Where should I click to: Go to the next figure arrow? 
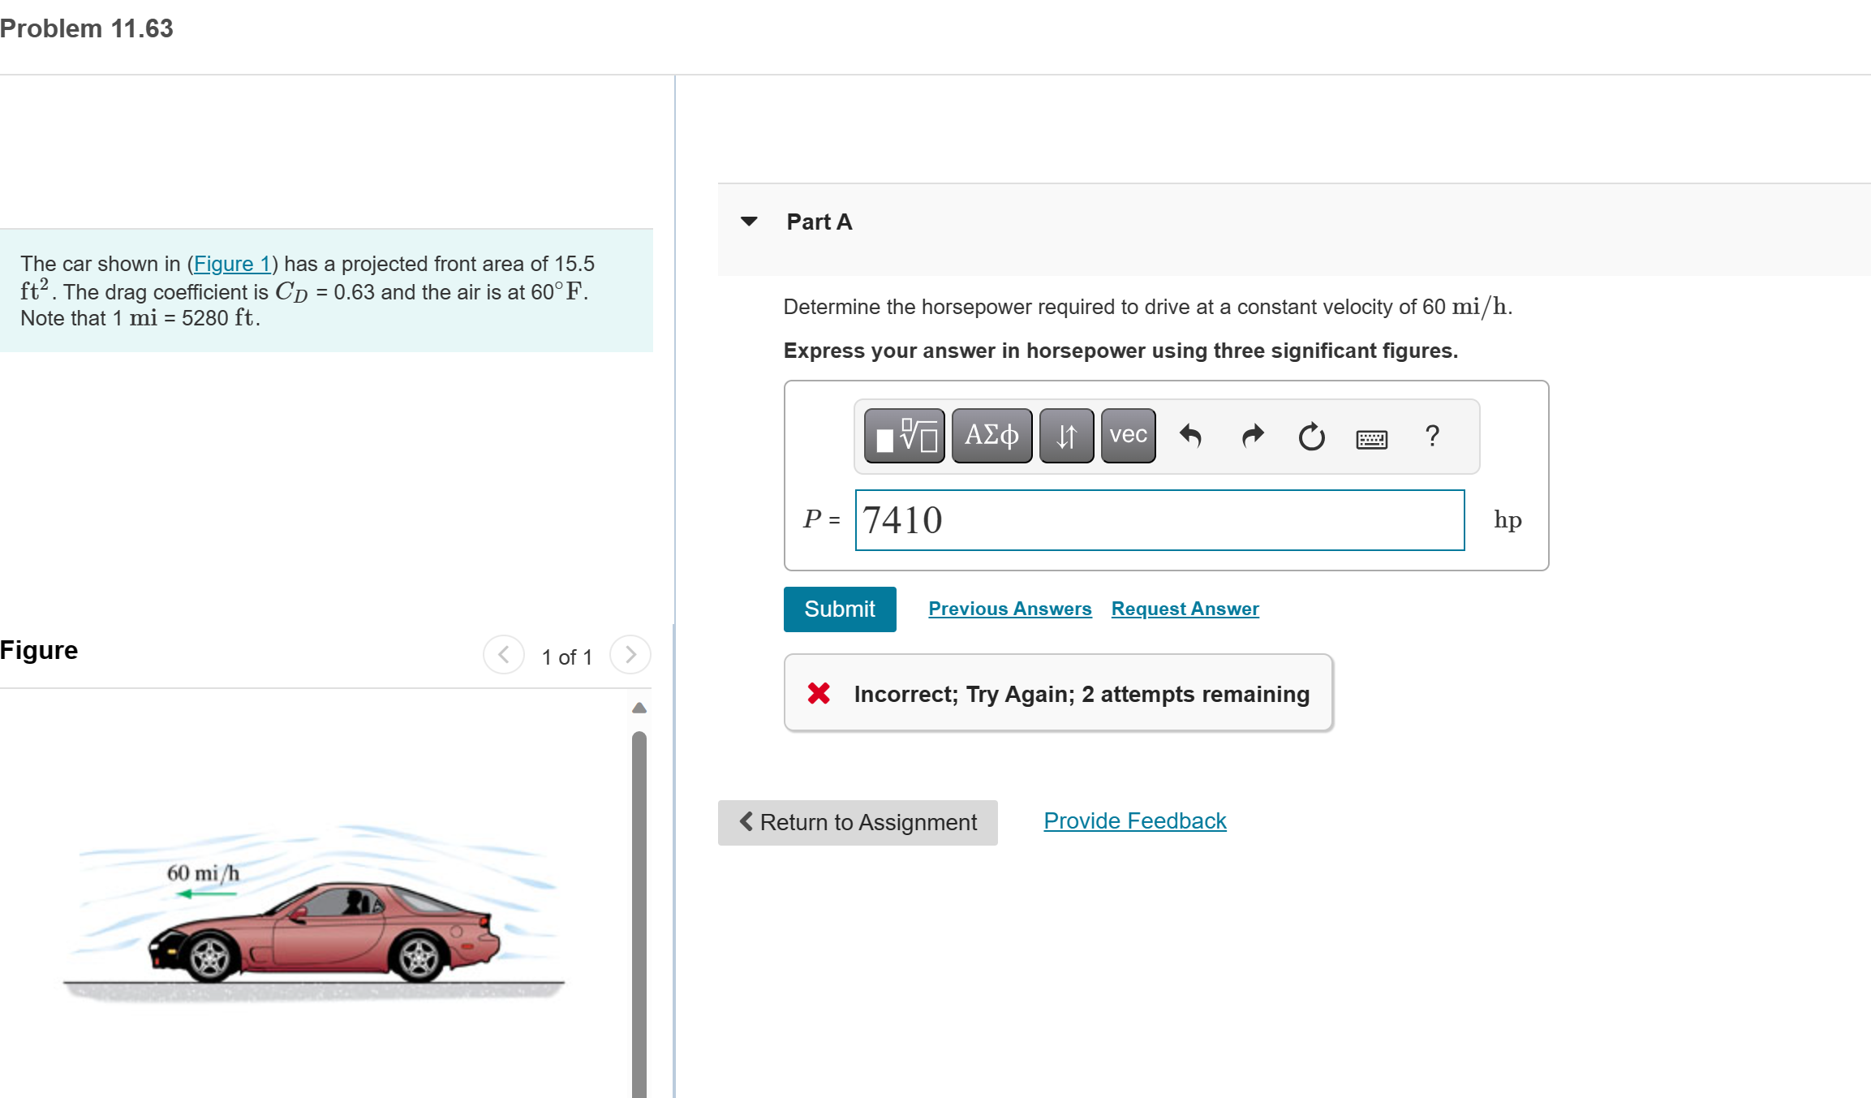630,655
